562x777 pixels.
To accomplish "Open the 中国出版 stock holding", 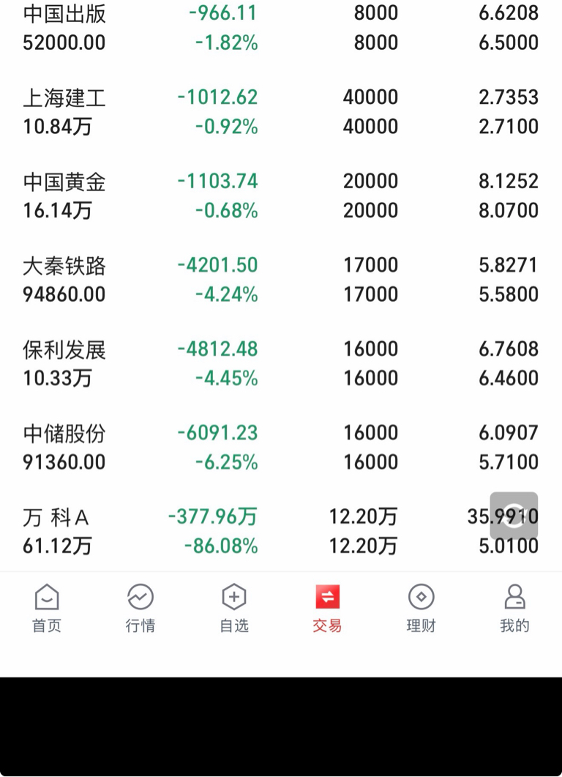I will pyautogui.click(x=64, y=13).
